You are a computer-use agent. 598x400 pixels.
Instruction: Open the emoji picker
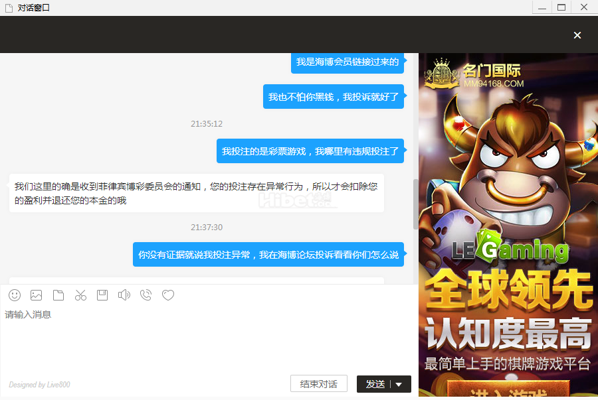tap(15, 295)
